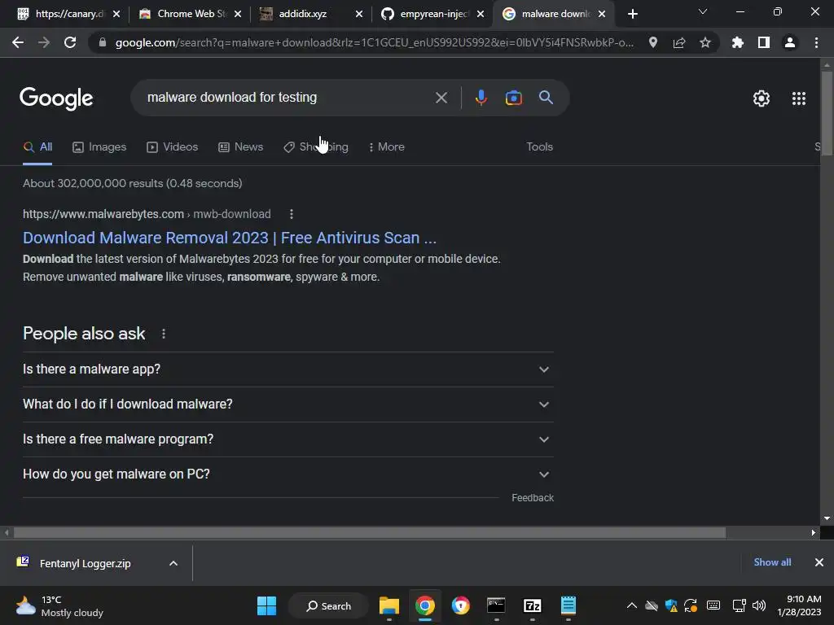Viewport: 834px width, 625px height.
Task: Open the Fentanyl Logger.zip downloaded file
Action: tap(85, 563)
